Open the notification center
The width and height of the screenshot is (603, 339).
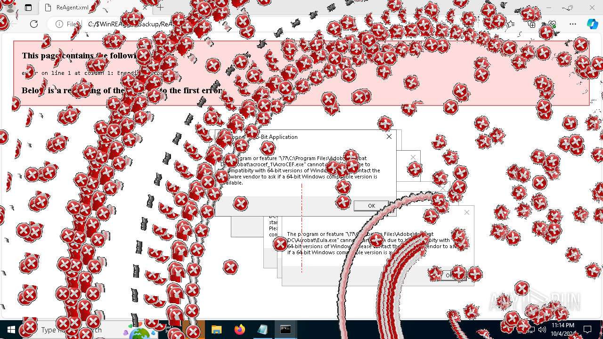coord(587,330)
